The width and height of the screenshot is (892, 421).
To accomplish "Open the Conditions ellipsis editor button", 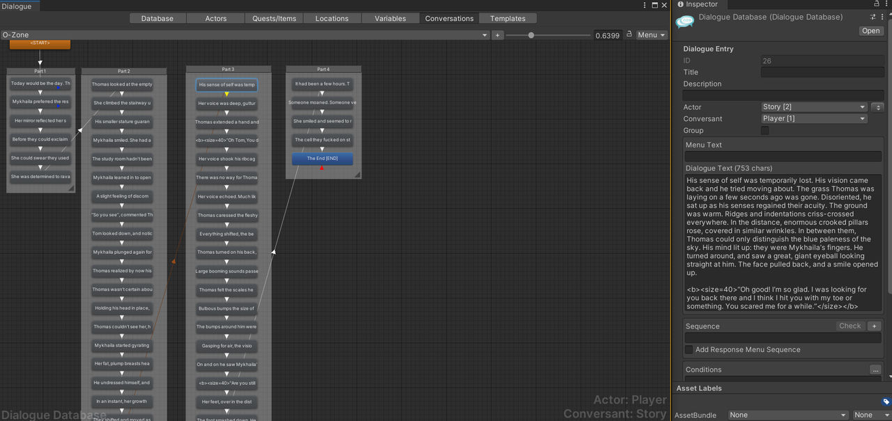I will coord(875,370).
